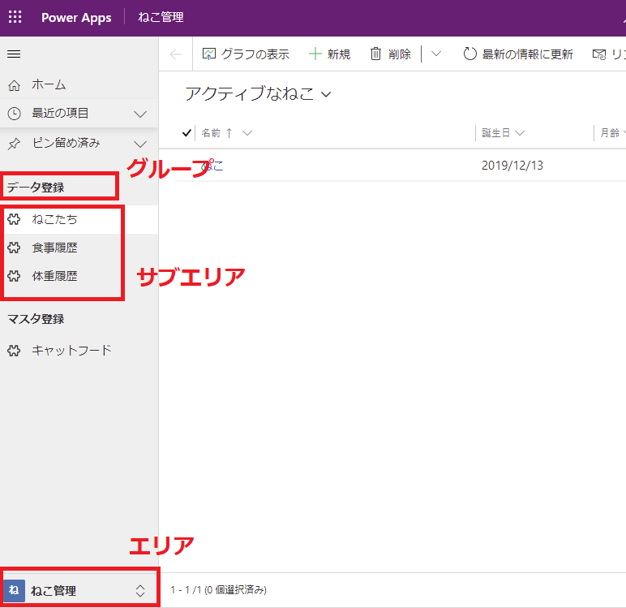Viewport: 626px width, 608px height.
Task: Click グラフの表示 chart button
Action: click(246, 54)
